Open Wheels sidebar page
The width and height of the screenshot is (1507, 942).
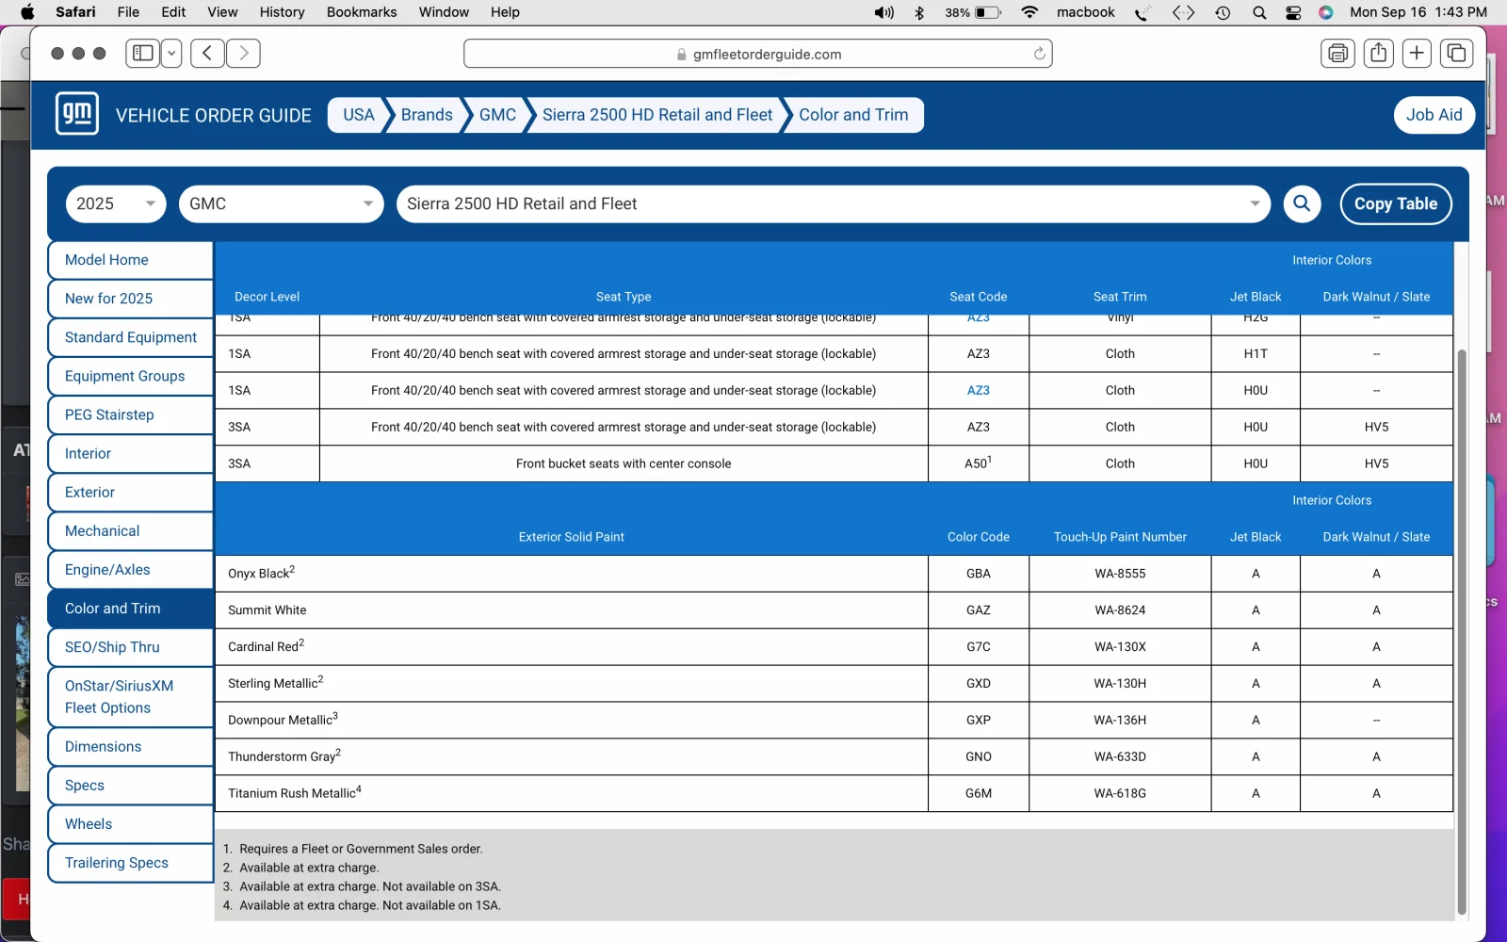click(x=131, y=824)
